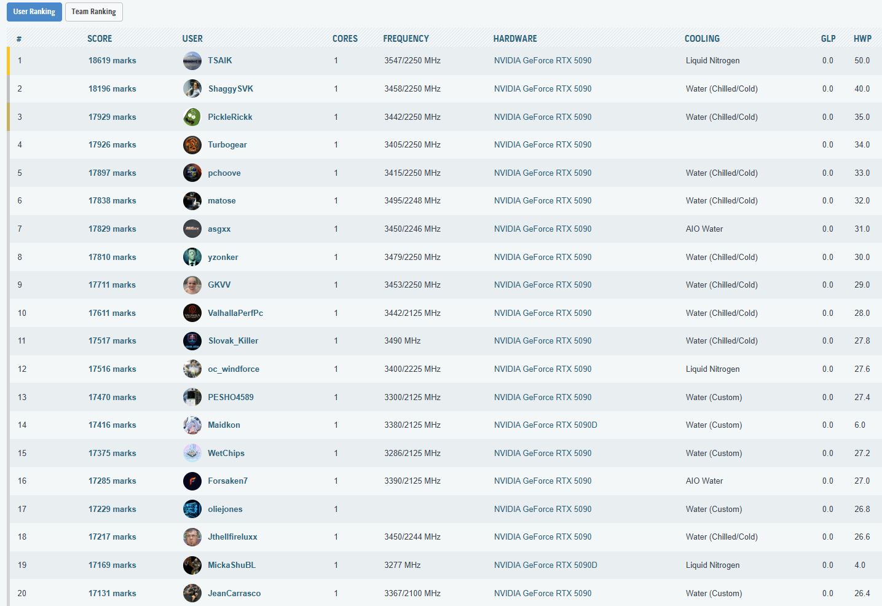Click oliejones's blue avatar icon

pyautogui.click(x=192, y=509)
